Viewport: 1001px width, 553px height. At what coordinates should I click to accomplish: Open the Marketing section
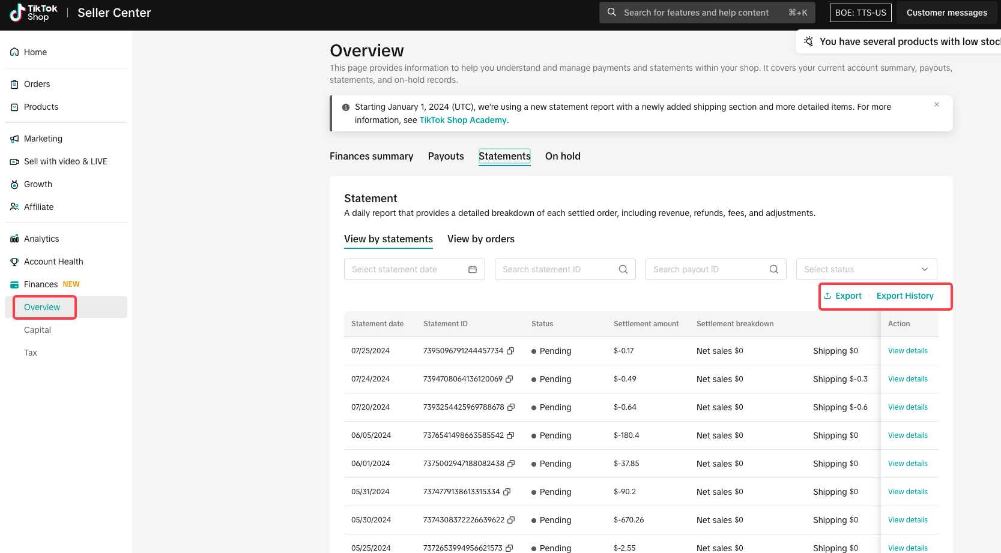coord(43,139)
